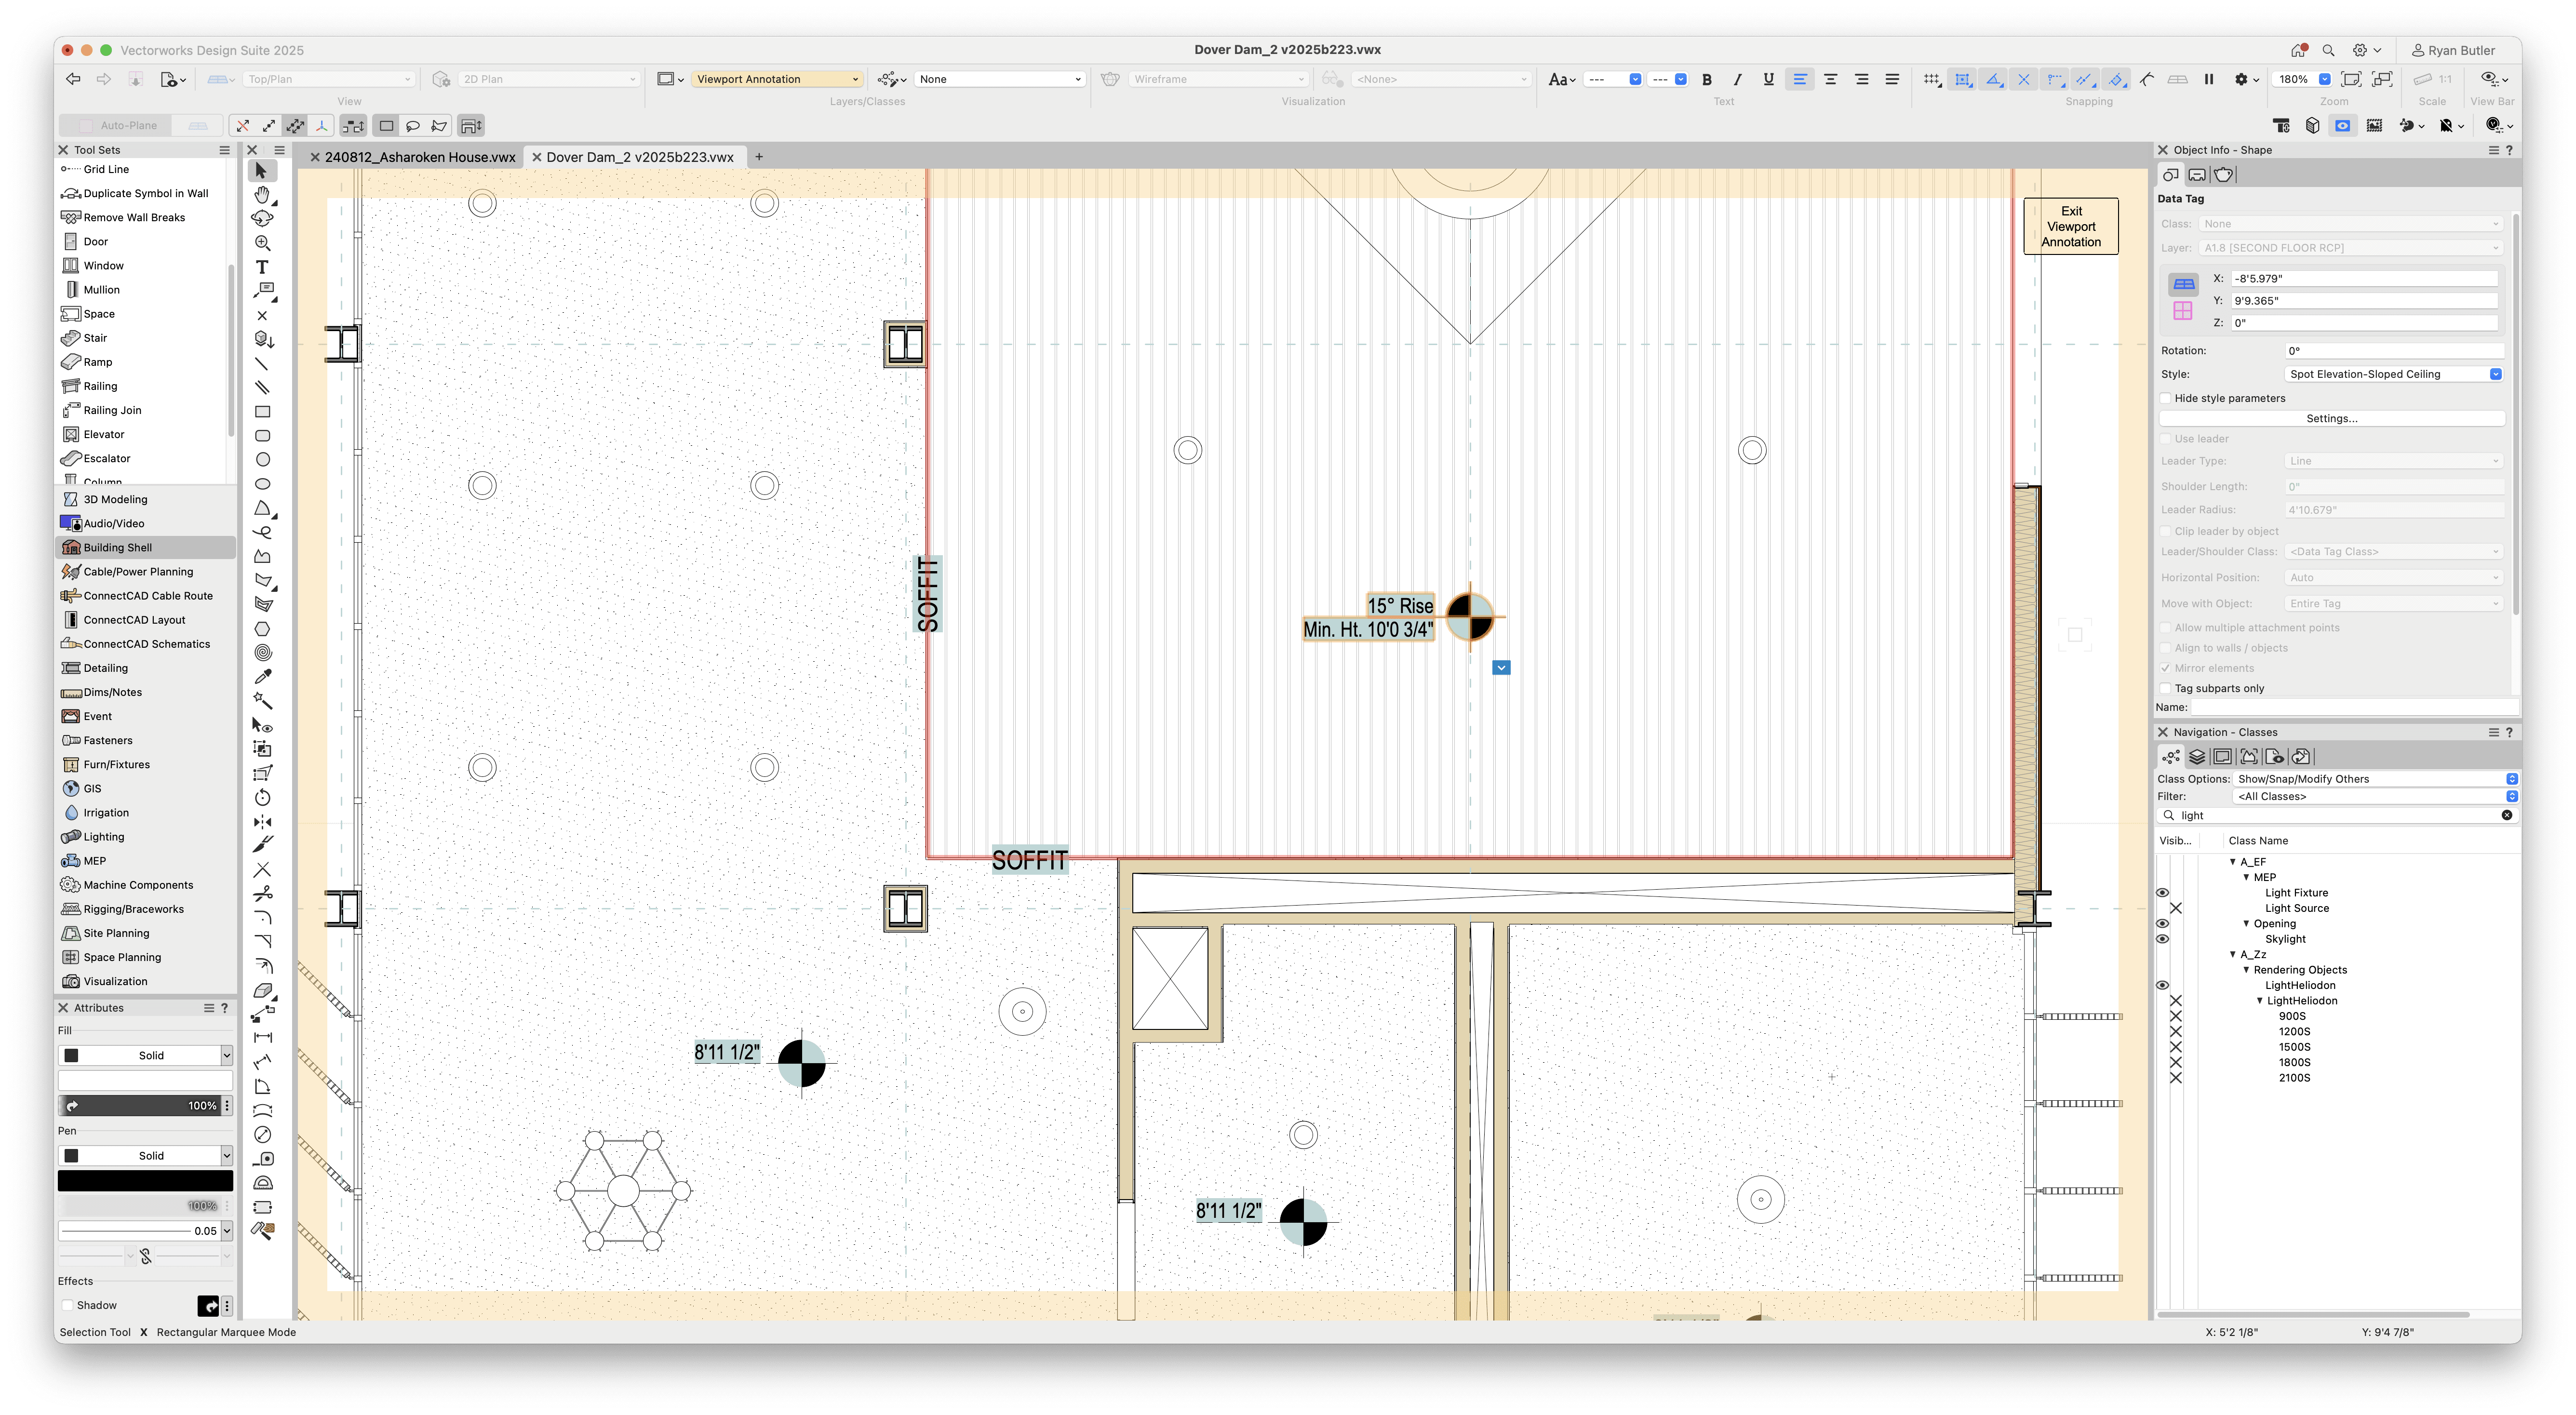The image size is (2576, 1415).
Task: Activate the Pan tool in the tool palette
Action: (263, 194)
